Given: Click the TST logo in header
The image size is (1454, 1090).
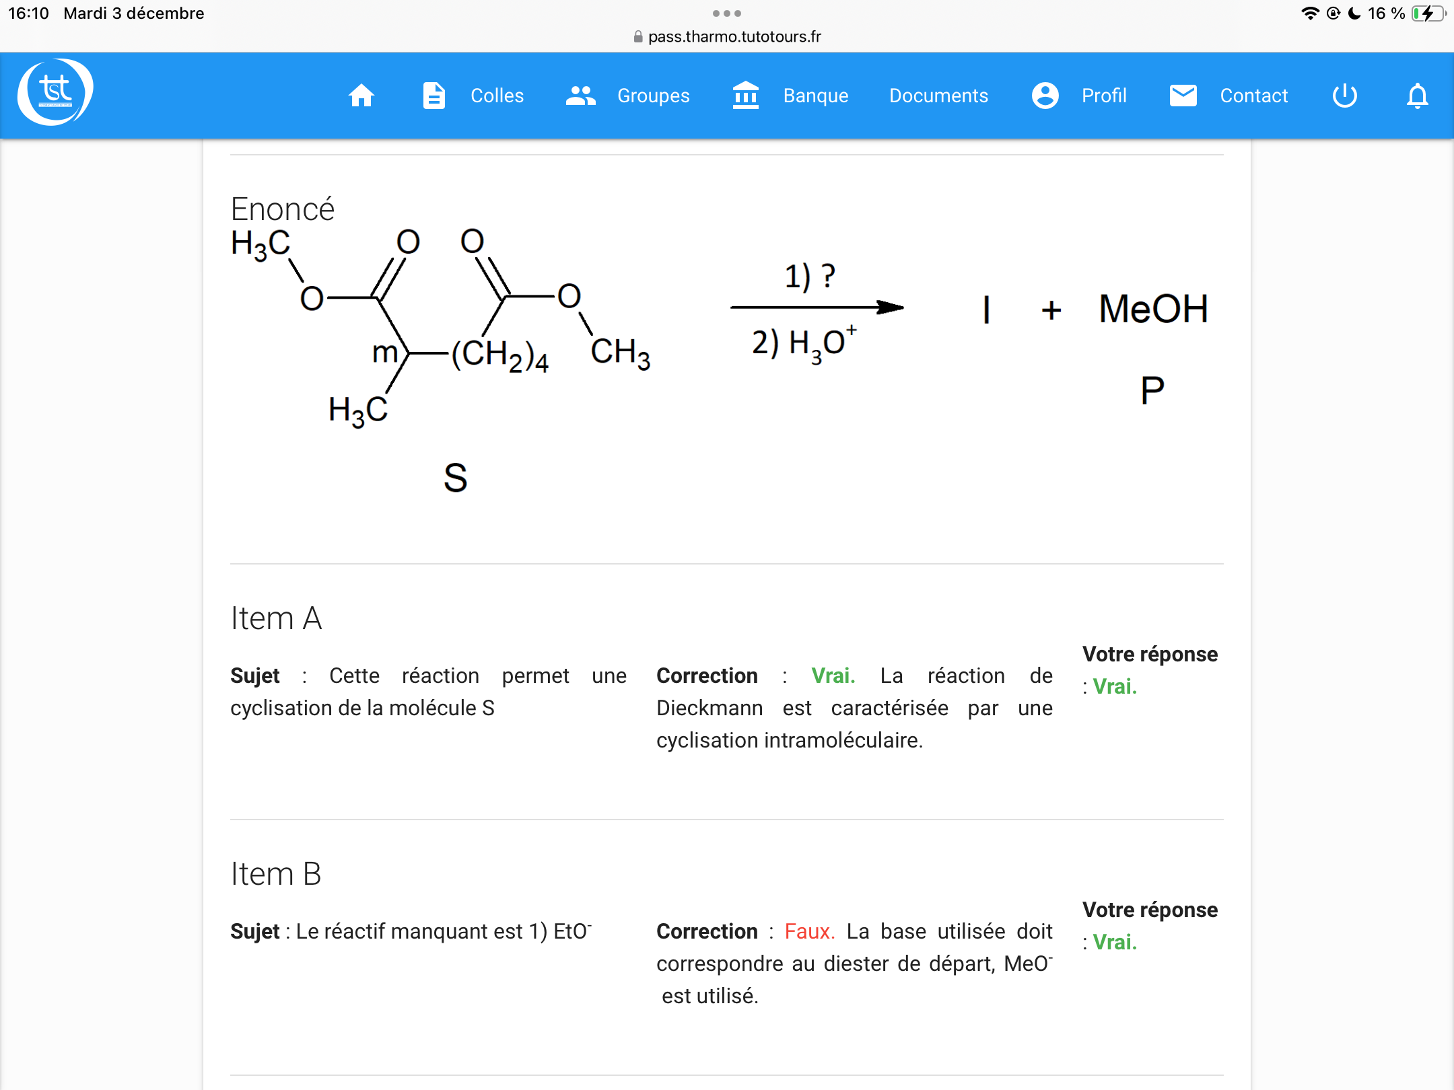Looking at the screenshot, I should pos(55,93).
